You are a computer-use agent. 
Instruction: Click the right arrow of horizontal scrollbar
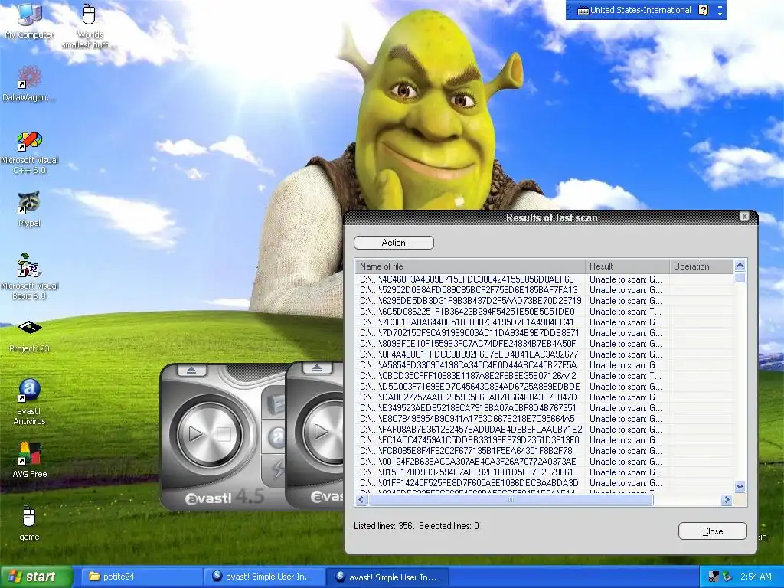[727, 499]
